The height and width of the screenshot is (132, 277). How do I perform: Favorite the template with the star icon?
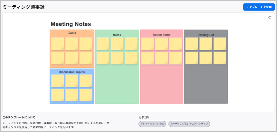point(270,17)
